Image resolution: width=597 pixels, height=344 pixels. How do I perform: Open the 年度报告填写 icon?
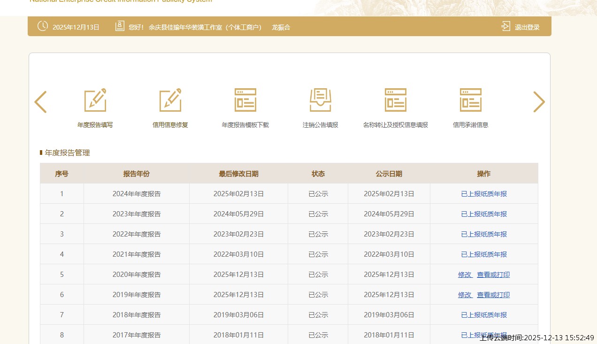pyautogui.click(x=95, y=100)
